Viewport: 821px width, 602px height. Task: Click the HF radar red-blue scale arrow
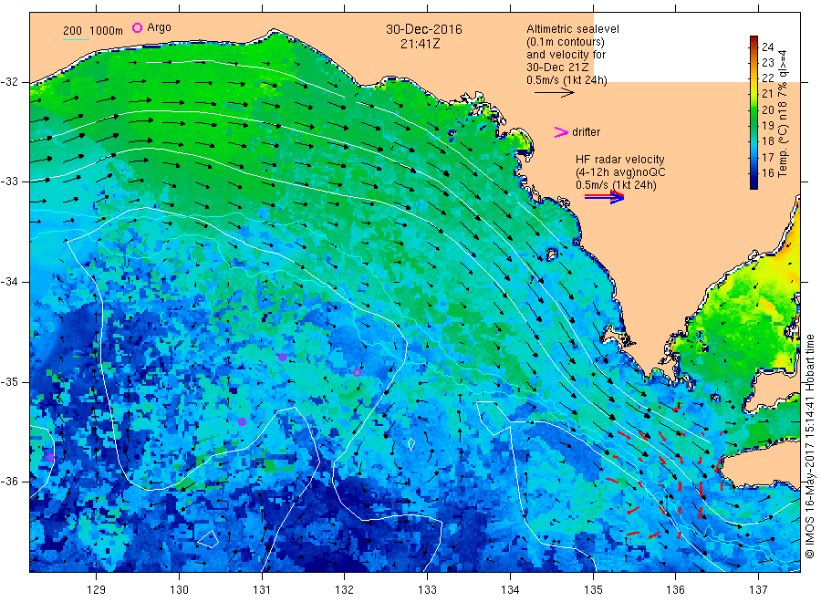(604, 196)
